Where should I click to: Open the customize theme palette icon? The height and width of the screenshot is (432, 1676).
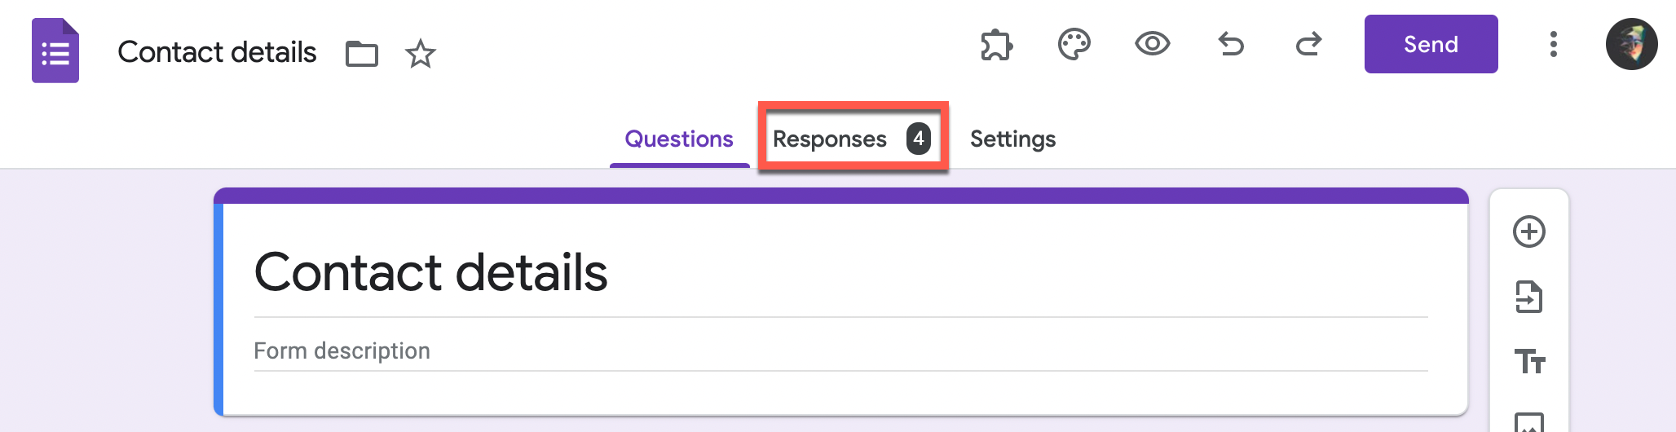[x=1074, y=44]
